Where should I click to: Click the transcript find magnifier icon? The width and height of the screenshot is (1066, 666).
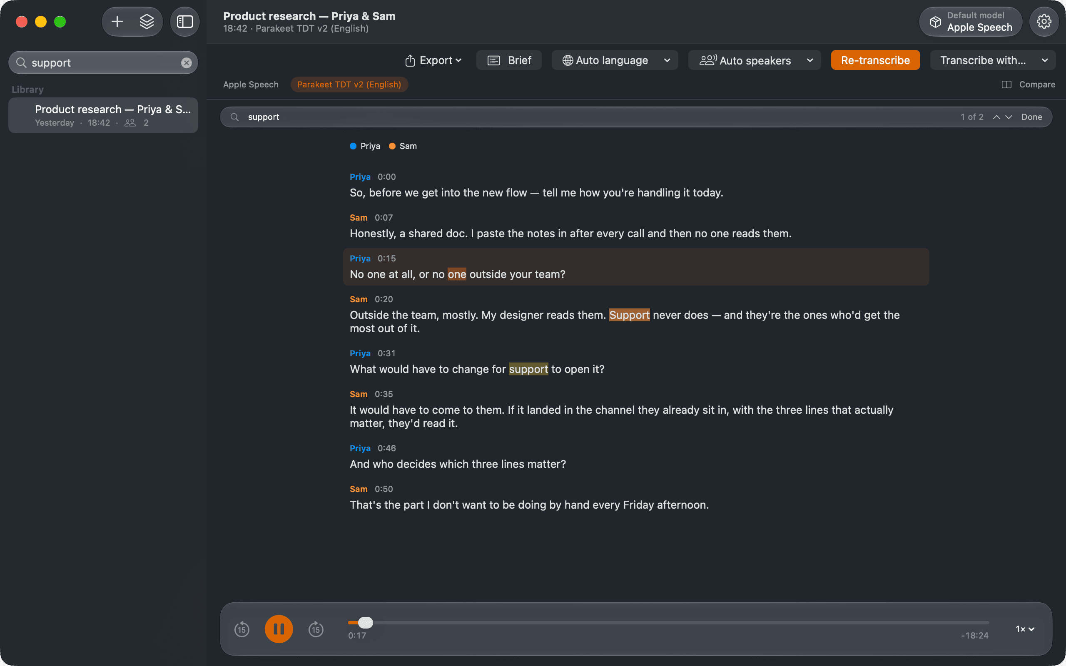[x=234, y=117]
